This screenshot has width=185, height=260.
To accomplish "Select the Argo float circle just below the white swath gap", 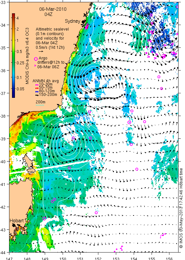I will pos(69,168).
